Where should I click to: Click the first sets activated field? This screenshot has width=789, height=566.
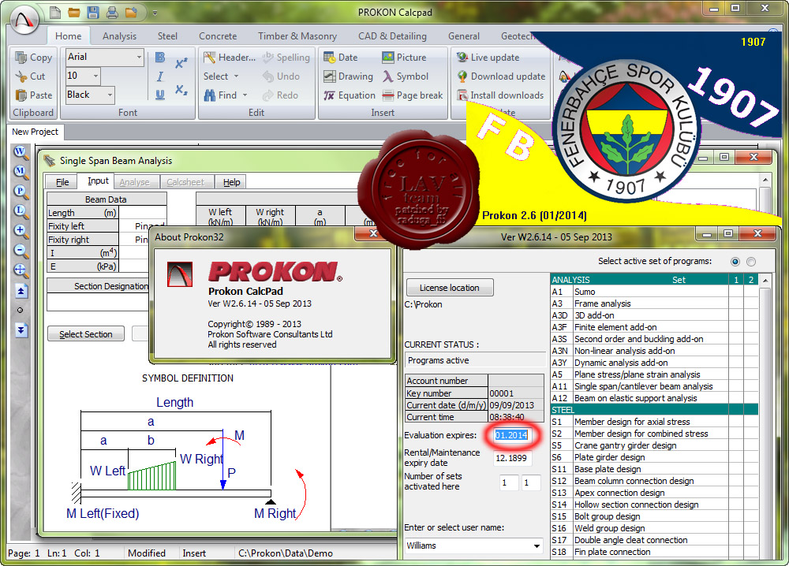pos(508,483)
